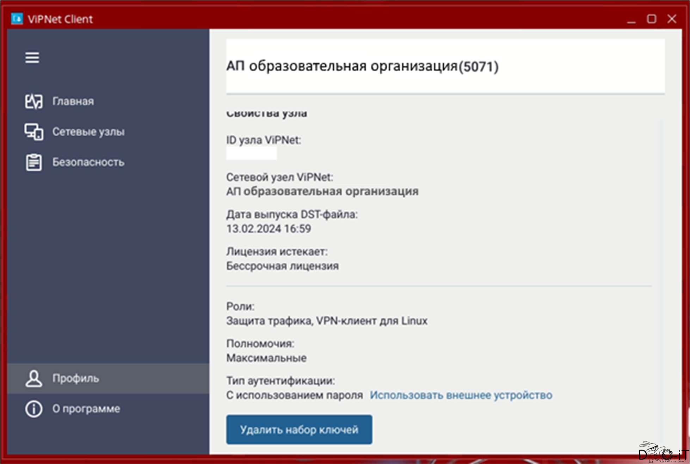Click the О программе info icon
The width and height of the screenshot is (690, 464).
(34, 409)
